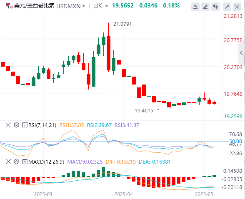
Task: Click the RSI2:39.67 value label
Action: pos(99,125)
